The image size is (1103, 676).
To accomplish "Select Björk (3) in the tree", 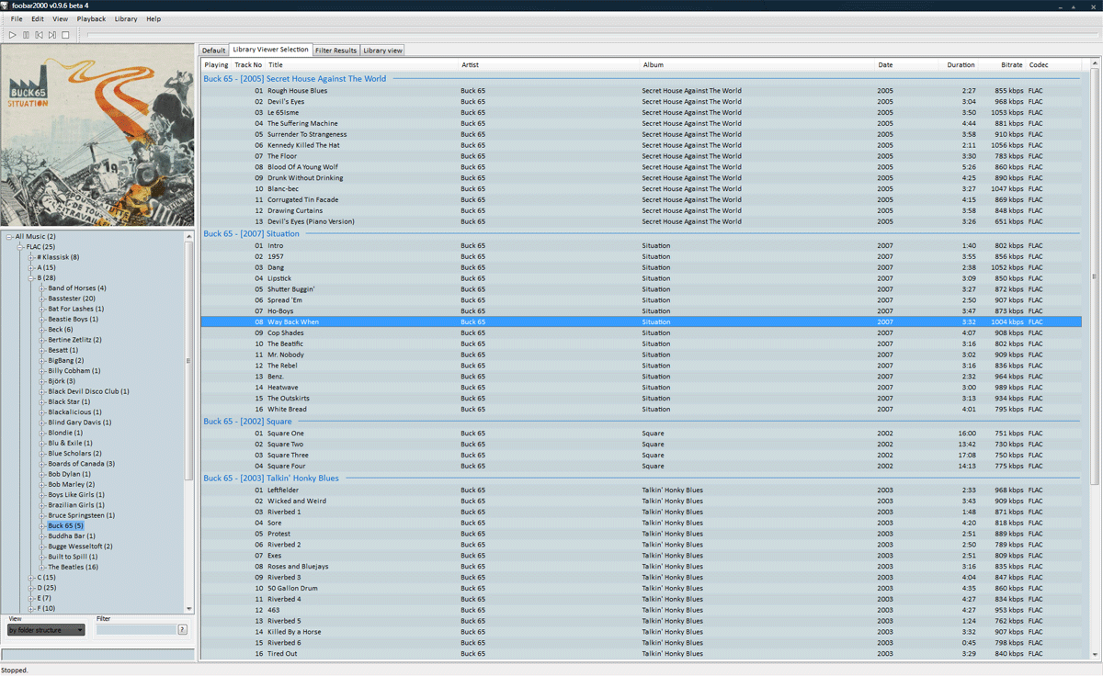I will pos(62,381).
